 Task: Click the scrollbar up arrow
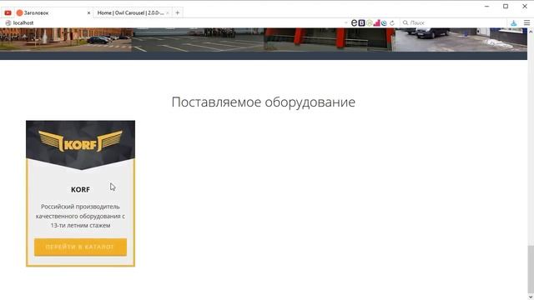coord(531,32)
